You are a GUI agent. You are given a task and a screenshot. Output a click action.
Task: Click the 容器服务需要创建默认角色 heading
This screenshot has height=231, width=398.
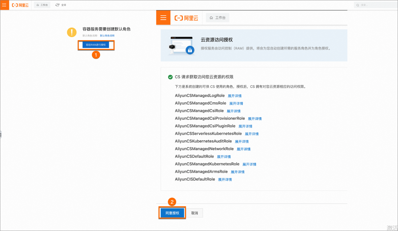107,29
